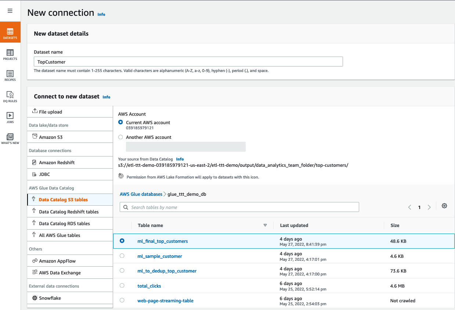Viewport: 455px width, 310px height.
Task: Select radio for ml_sample_customer table
Action: click(x=122, y=256)
